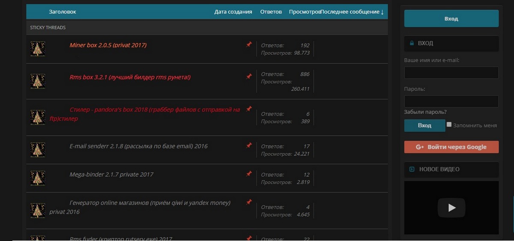This screenshot has width=514, height=241.
Task: Click the avatar beside Генератор online магазинов thread
Action: 38,210
